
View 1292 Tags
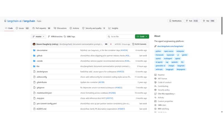click(69, 37)
